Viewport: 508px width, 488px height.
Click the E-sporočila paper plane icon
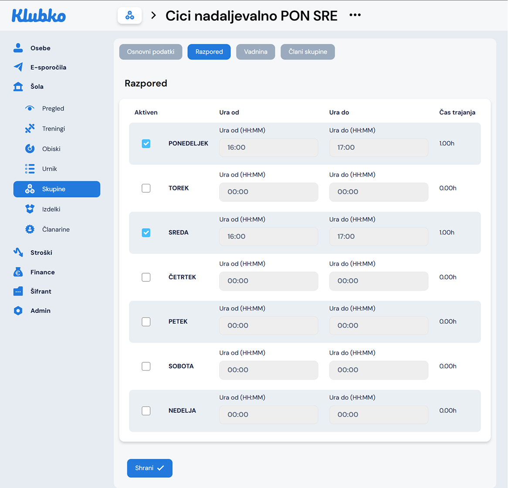coord(18,67)
